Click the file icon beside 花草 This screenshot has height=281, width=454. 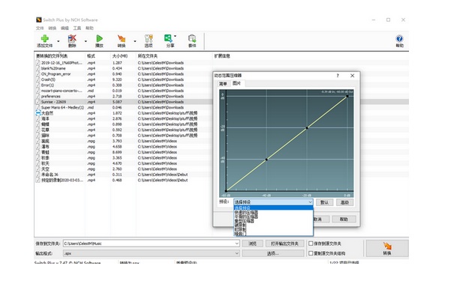[x=38, y=130]
